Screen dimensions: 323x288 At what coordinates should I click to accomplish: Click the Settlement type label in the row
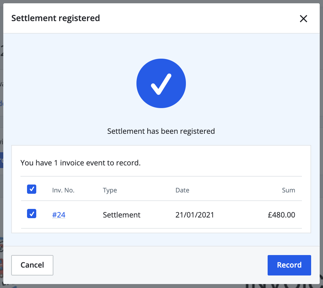click(121, 215)
